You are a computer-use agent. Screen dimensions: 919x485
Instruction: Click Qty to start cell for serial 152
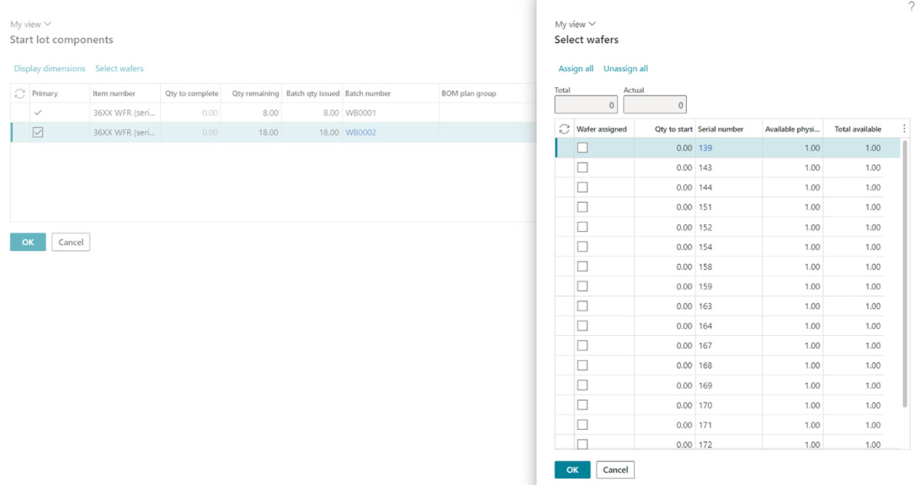tap(665, 227)
